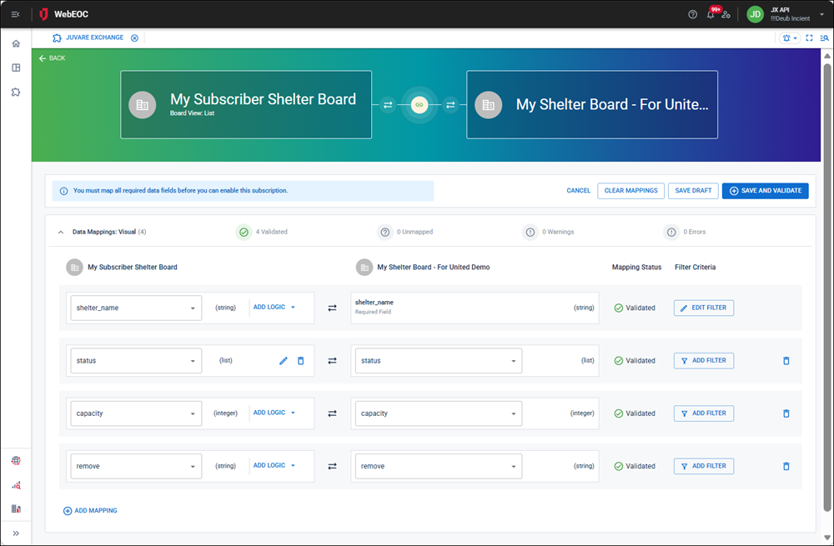Open source remove field dropdown
The image size is (834, 546).
pyautogui.click(x=136, y=466)
